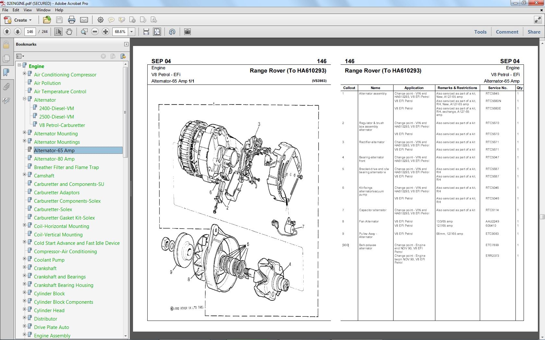Select V8 Petrol-Carburetter bookmark
The image size is (545, 340).
point(62,125)
